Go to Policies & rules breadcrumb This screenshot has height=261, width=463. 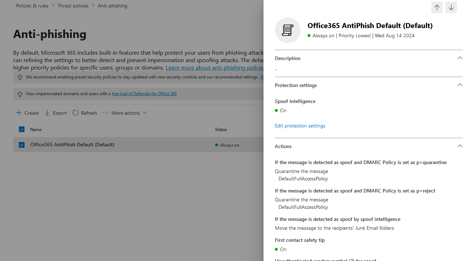[x=32, y=6]
